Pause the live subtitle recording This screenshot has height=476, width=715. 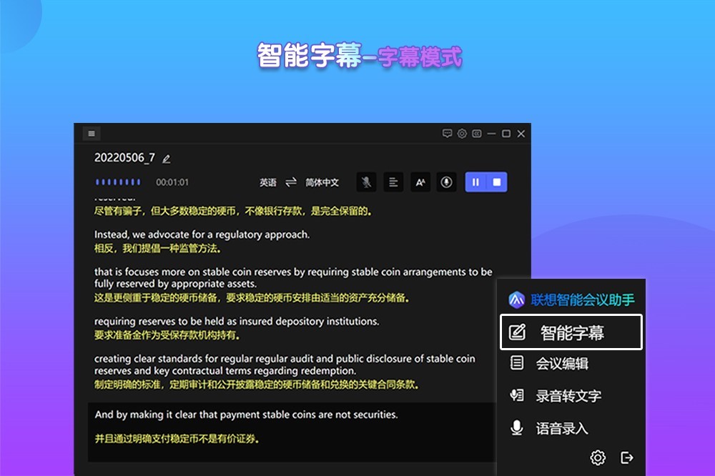[475, 182]
